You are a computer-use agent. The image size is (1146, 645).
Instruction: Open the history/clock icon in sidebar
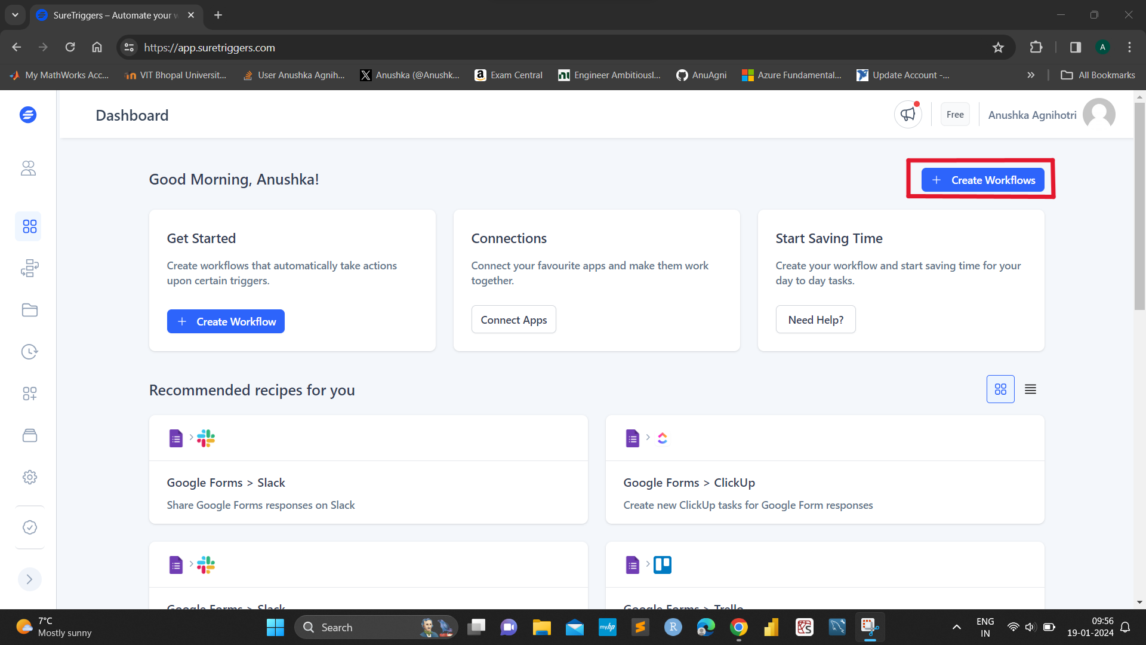click(29, 352)
